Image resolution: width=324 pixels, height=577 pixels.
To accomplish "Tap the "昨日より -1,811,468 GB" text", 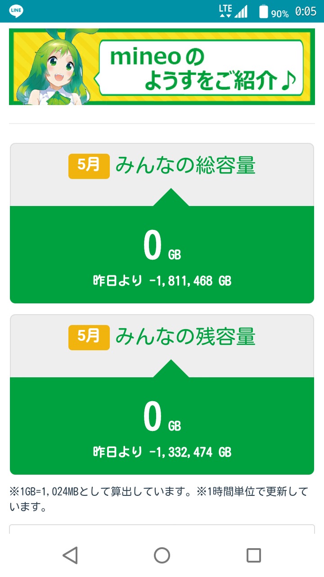I will [162, 281].
